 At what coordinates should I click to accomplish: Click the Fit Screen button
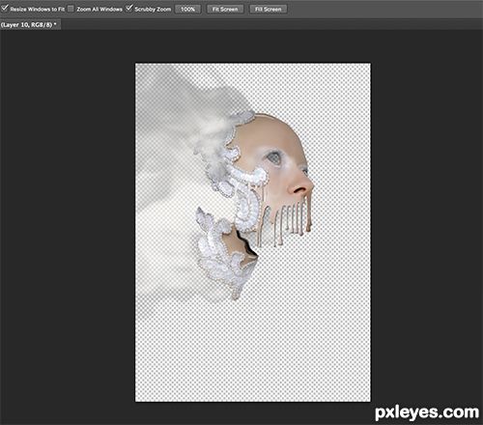[x=225, y=9]
